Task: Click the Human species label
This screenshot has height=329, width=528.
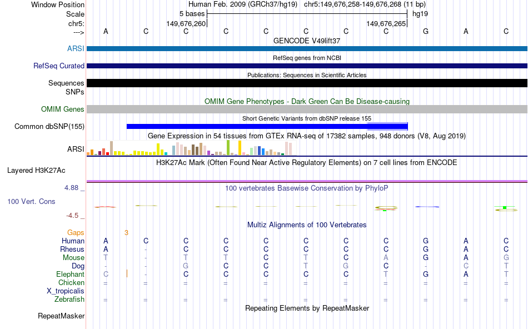Action: [x=73, y=241]
